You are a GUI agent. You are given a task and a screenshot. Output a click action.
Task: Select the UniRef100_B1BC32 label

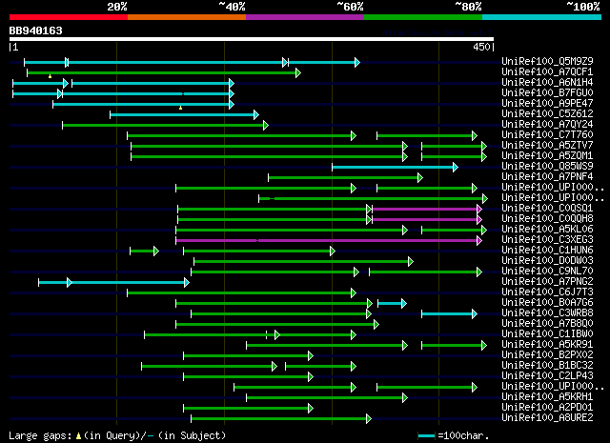pyautogui.click(x=547, y=366)
